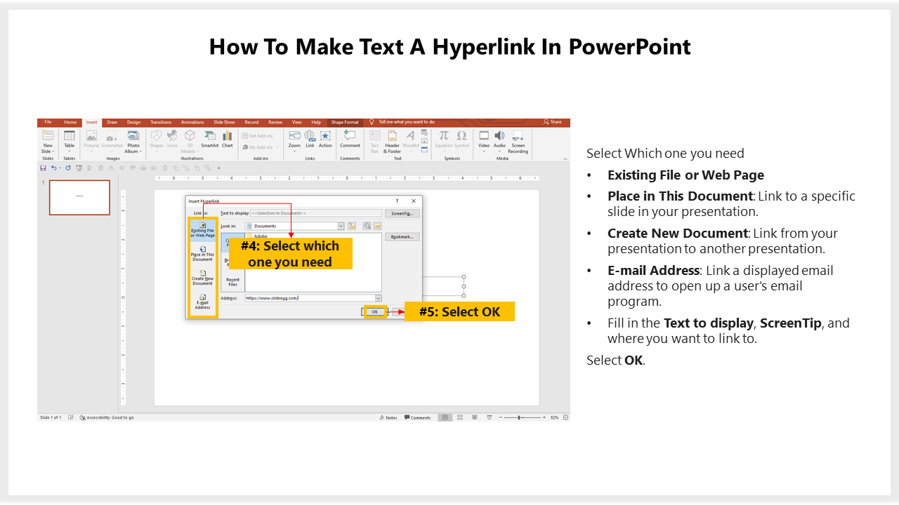The width and height of the screenshot is (899, 505).
Task: Click the Bookmark... button
Action: coord(402,237)
